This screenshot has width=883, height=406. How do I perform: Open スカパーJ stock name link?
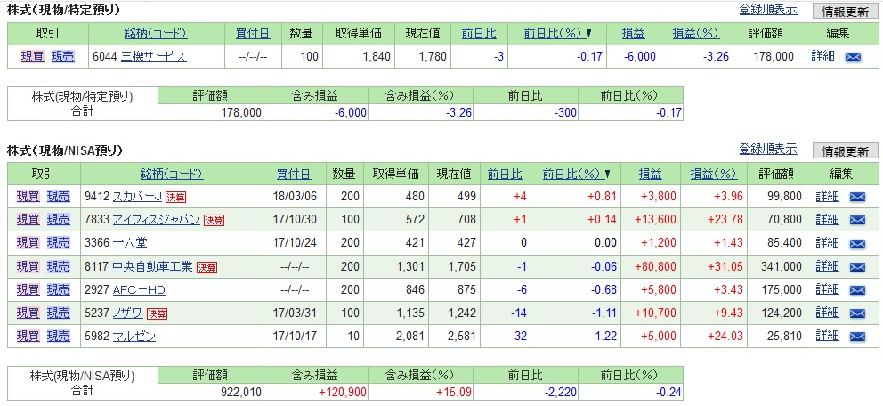pyautogui.click(x=137, y=197)
